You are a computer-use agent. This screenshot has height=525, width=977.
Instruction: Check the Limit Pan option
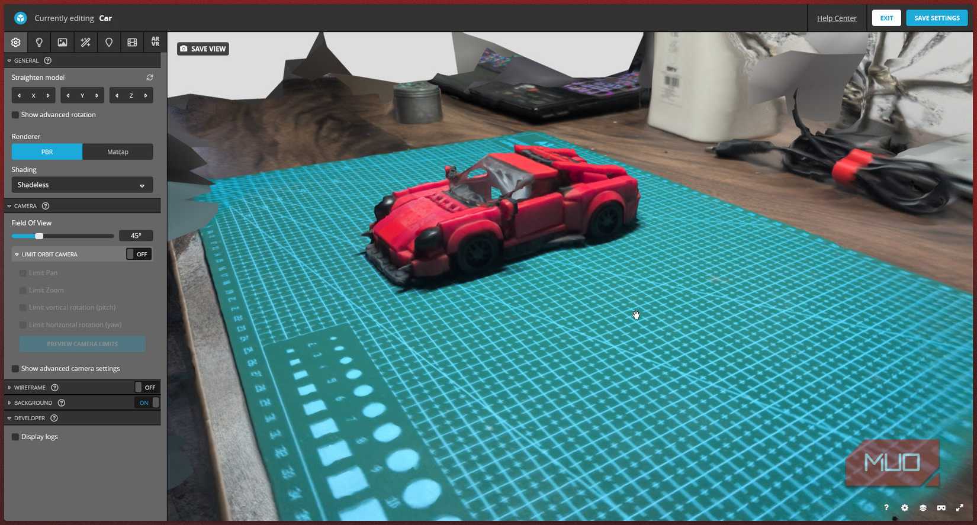tap(23, 273)
